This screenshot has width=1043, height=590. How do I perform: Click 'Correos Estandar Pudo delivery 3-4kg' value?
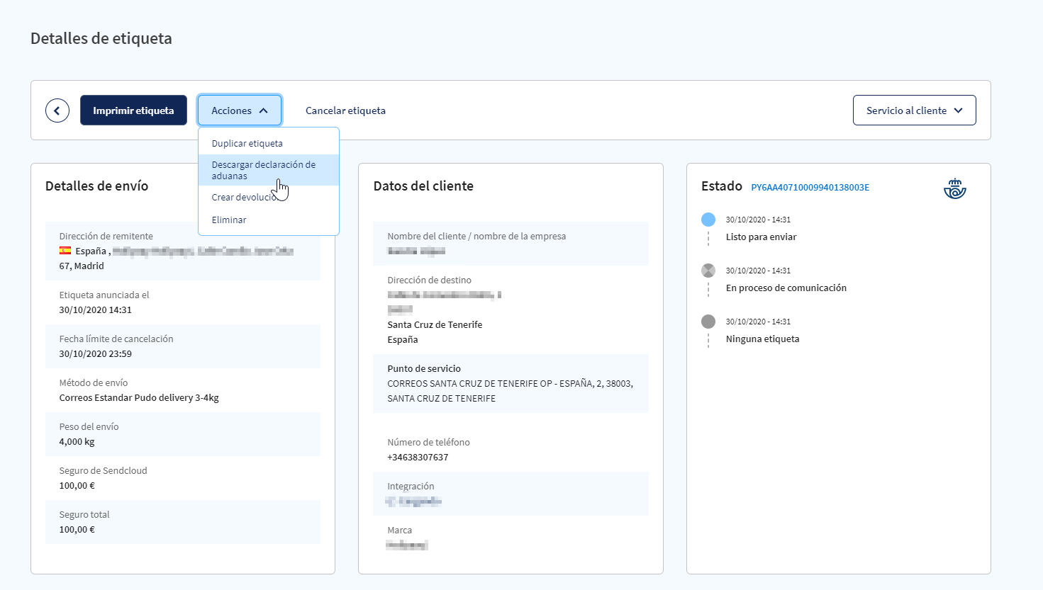pyautogui.click(x=139, y=398)
